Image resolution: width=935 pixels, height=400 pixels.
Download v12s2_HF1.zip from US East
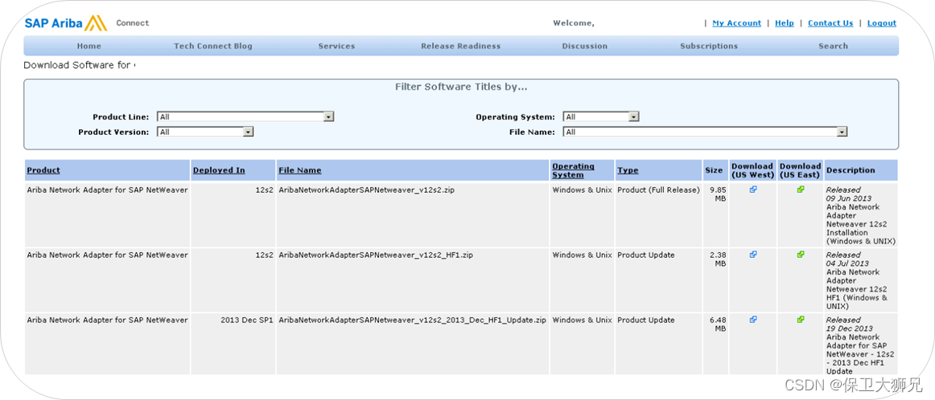click(801, 254)
